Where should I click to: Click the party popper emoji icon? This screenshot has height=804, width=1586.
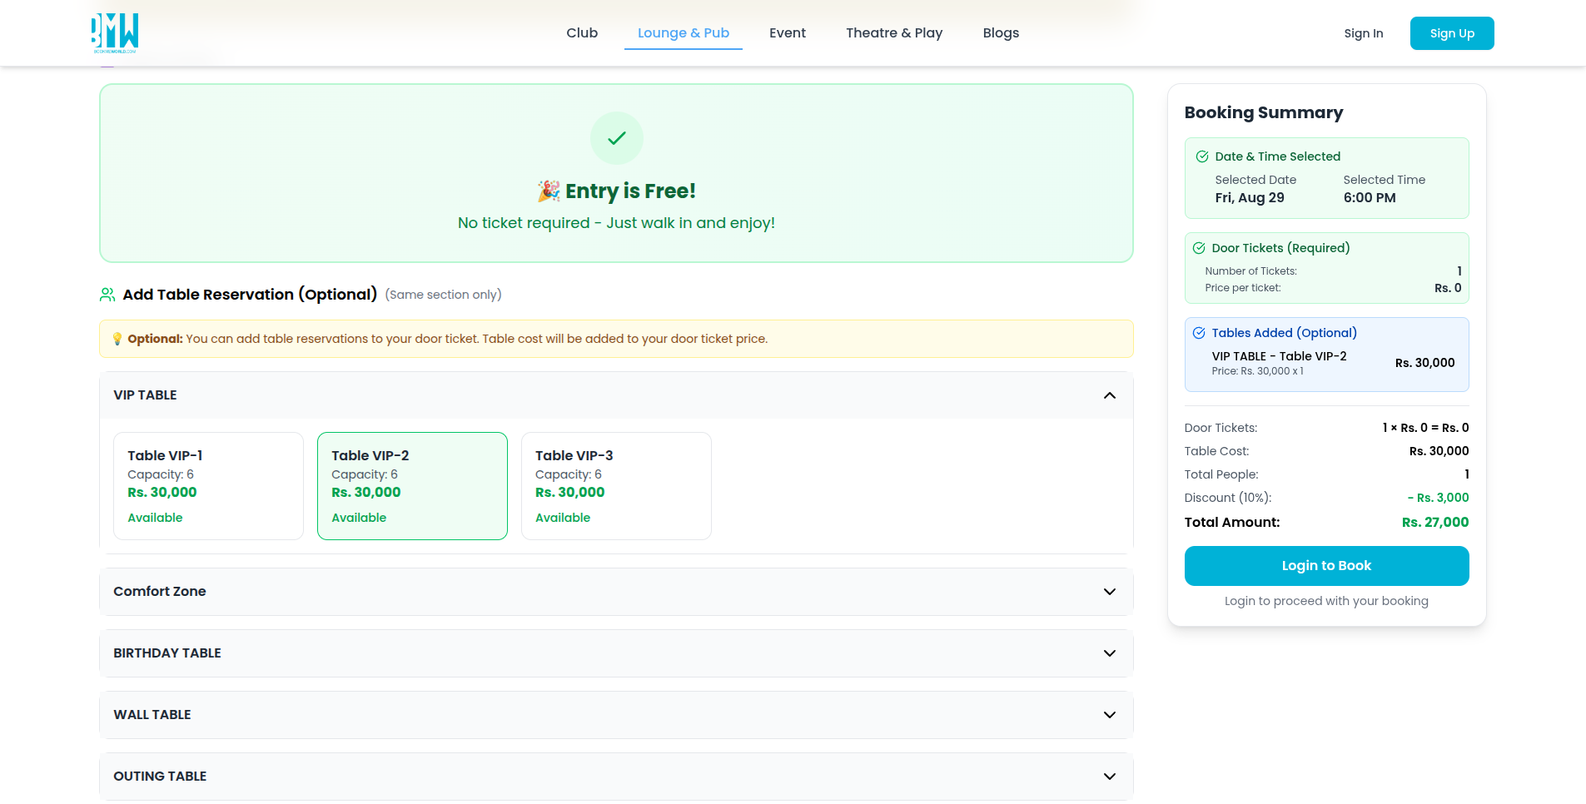(549, 191)
